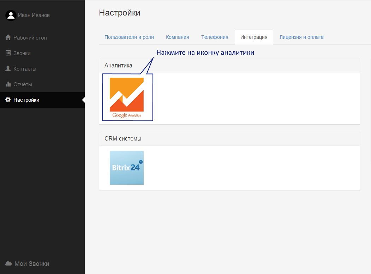This screenshot has height=274, width=371.
Task: Click the Google Analytics integration icon
Action: (127, 98)
